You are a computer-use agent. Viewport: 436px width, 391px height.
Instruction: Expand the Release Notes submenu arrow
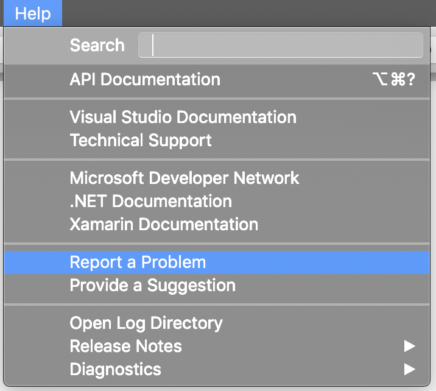409,346
